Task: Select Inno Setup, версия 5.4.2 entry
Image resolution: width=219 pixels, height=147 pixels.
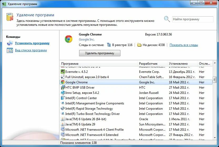Action: (x=136, y=93)
